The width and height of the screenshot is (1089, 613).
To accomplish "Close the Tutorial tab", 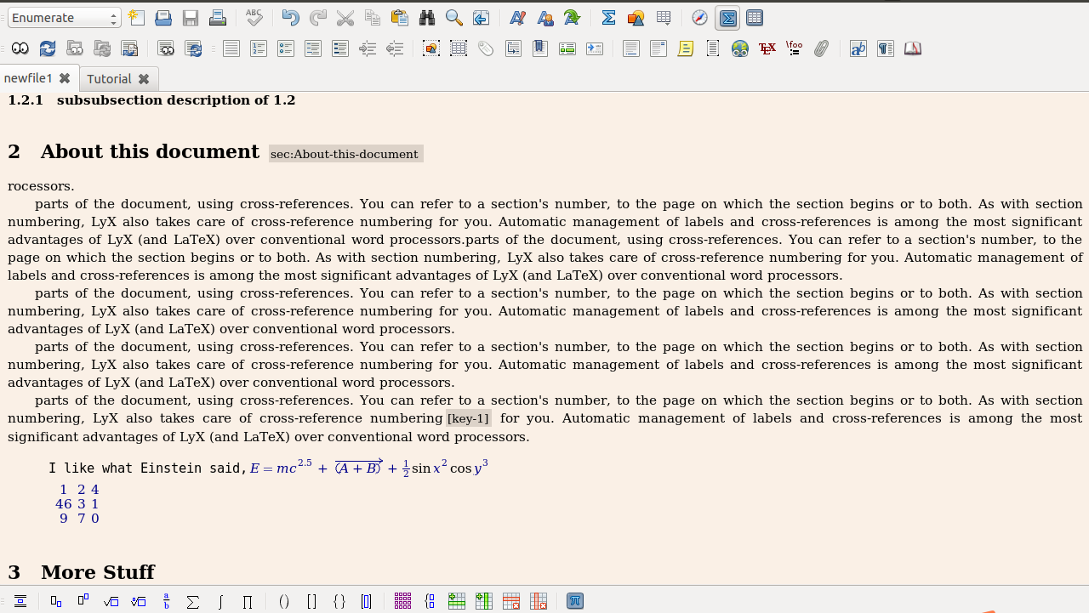I will coord(144,79).
